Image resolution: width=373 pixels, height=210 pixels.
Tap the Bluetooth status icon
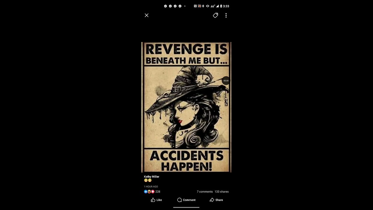[203, 6]
